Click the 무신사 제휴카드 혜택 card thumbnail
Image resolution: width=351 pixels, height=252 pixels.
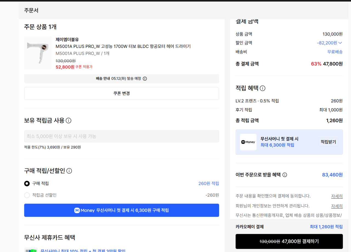pos(31,250)
